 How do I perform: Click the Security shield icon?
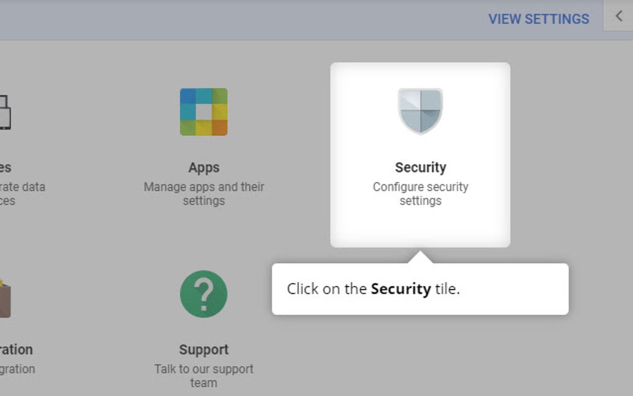[420, 111]
